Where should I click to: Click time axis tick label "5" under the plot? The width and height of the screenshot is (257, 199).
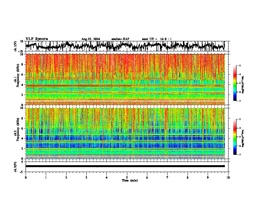coord(127,178)
